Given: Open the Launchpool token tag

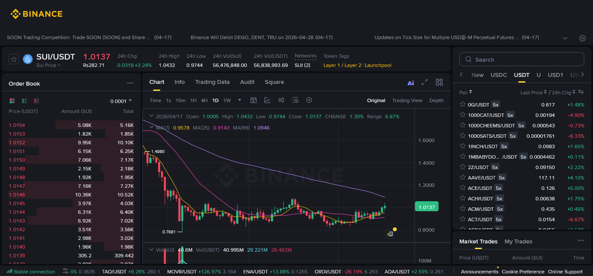Looking at the screenshot, I should click(378, 65).
